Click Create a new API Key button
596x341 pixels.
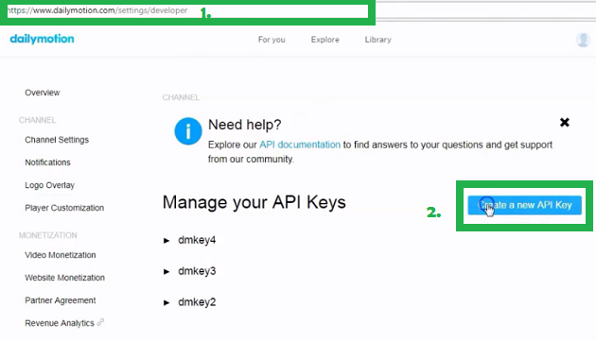click(524, 205)
